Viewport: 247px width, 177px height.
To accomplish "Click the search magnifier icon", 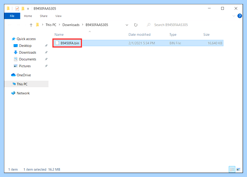I will click(149, 25).
